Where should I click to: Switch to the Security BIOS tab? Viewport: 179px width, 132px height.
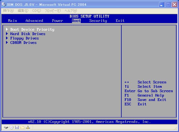coord(98,21)
